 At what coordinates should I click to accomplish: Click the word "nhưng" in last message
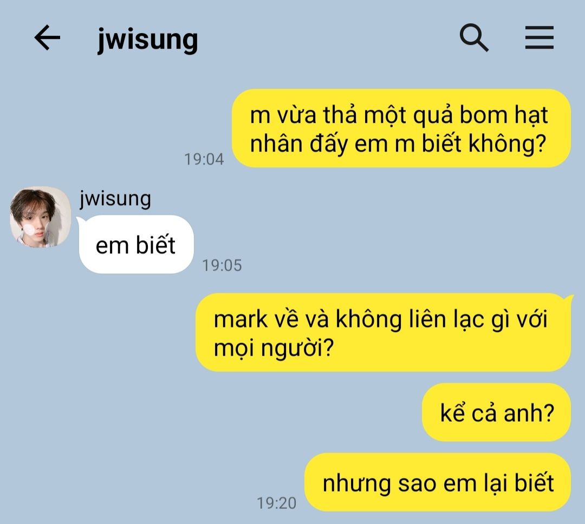[356, 484]
